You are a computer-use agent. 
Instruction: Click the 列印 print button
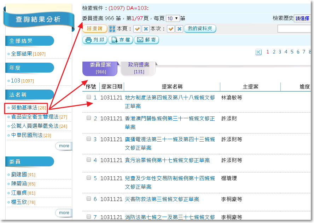click(x=95, y=40)
